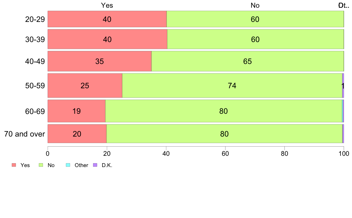Click the purple D.K. legend swatch
The height and width of the screenshot is (218, 352).
(95, 165)
